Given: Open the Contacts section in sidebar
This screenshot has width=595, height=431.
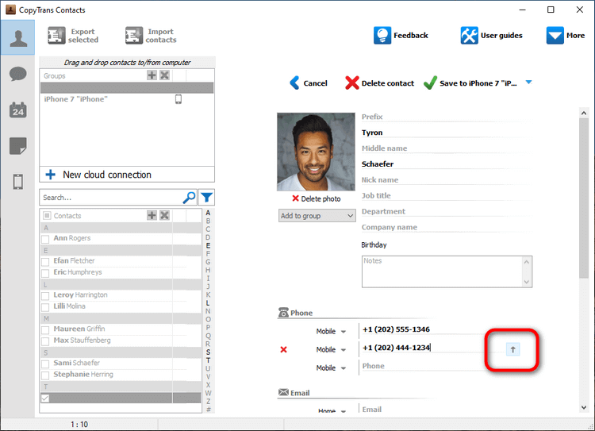Looking at the screenshot, I should click(x=17, y=37).
